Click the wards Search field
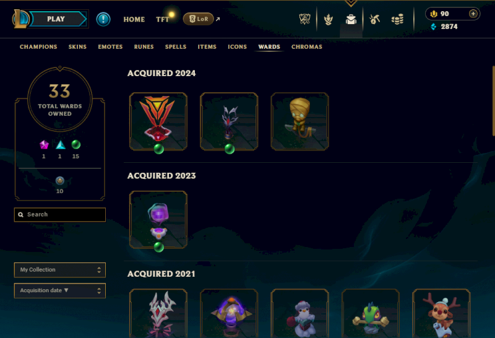 tap(60, 215)
